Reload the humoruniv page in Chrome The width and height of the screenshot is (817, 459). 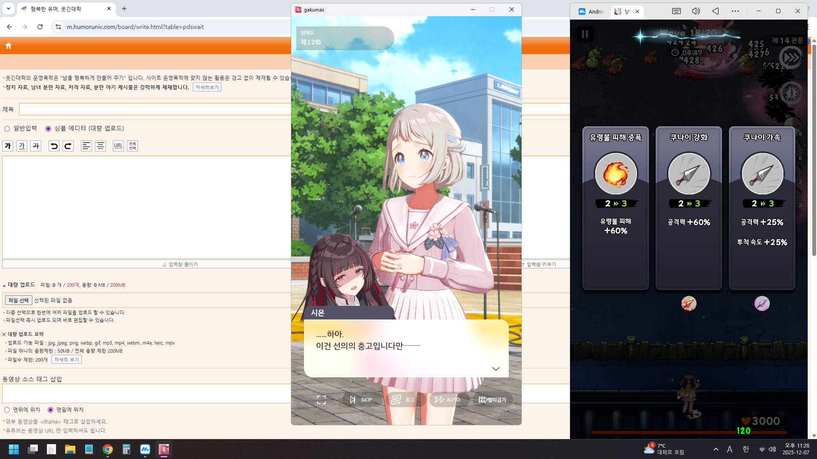(x=40, y=27)
